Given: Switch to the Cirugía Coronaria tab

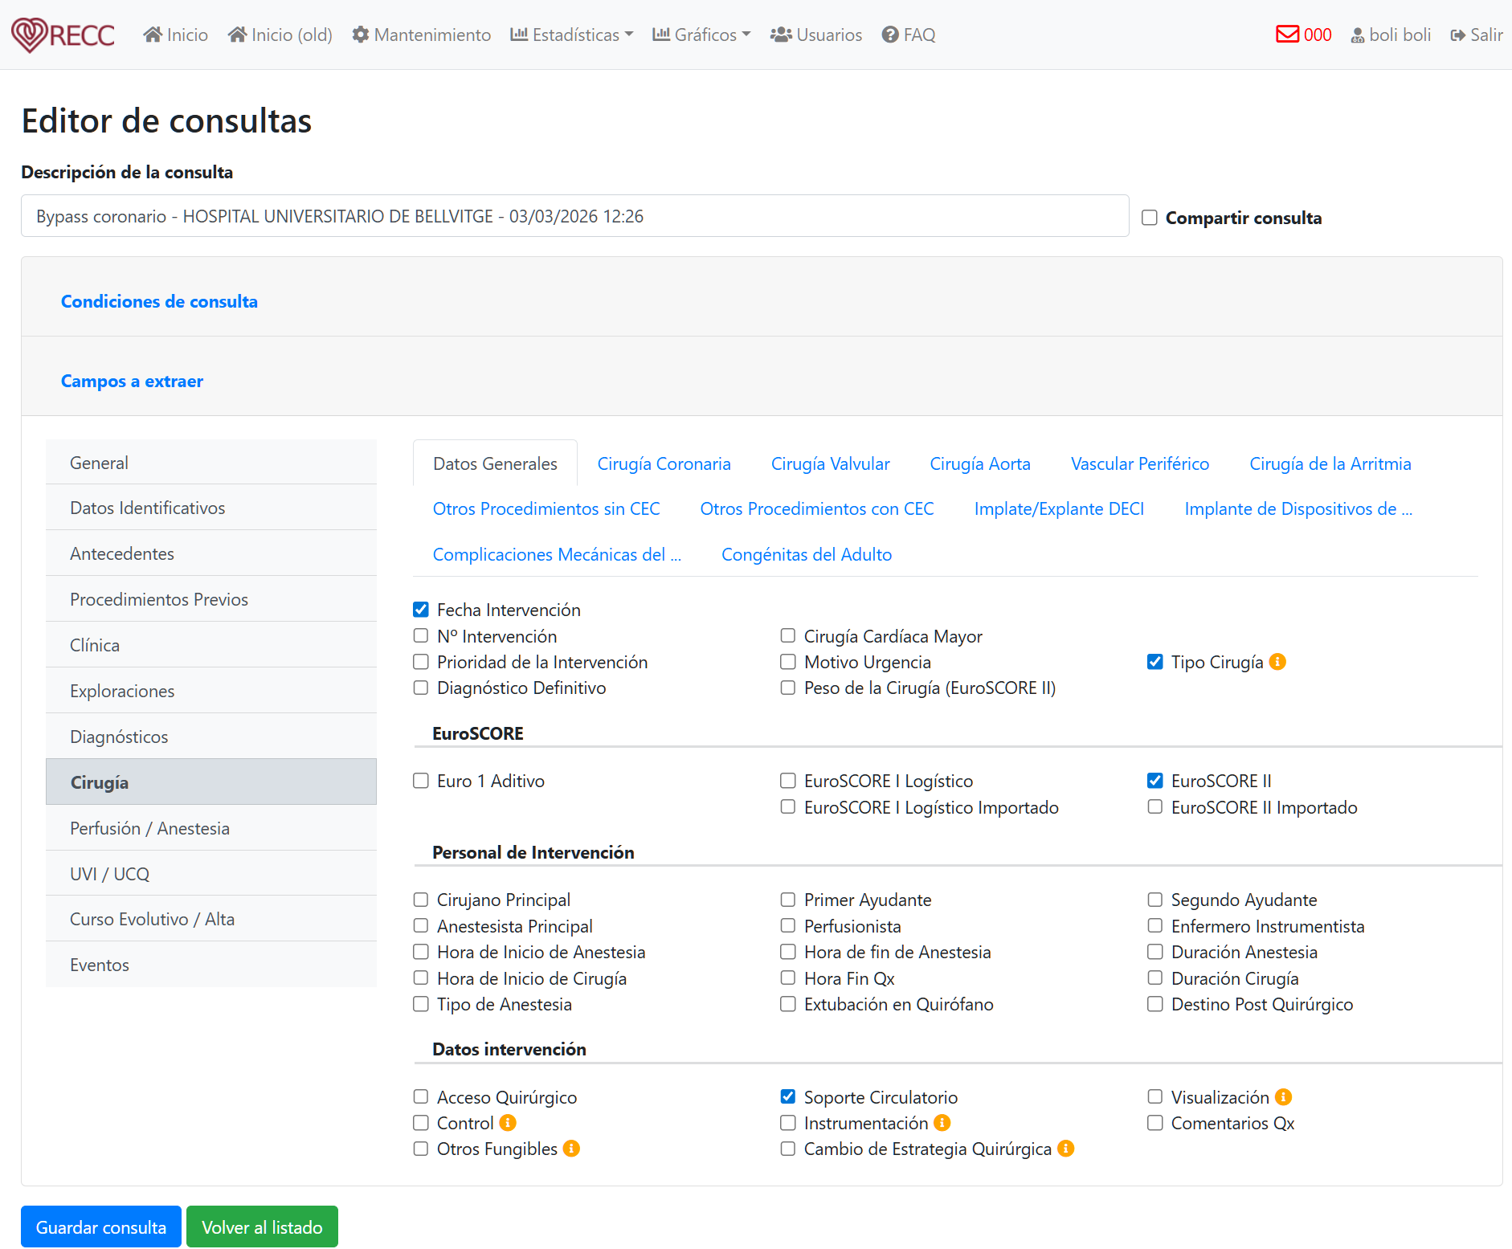Looking at the screenshot, I should 664,463.
